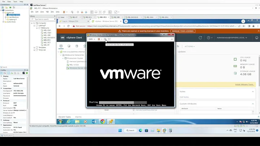Collapse Display section in Config panel

pyautogui.click(x=1, y=76)
